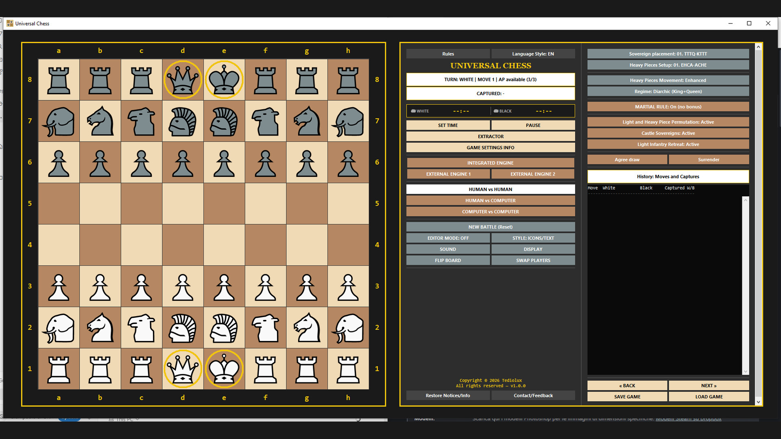781x439 pixels.
Task: Toggle Light and Heavy Piece Permutation
Action: coord(668,122)
